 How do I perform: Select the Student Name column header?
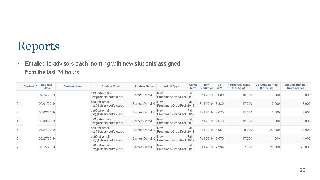tap(73, 86)
